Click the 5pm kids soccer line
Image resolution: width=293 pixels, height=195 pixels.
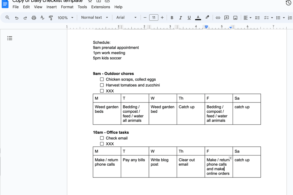click(107, 58)
